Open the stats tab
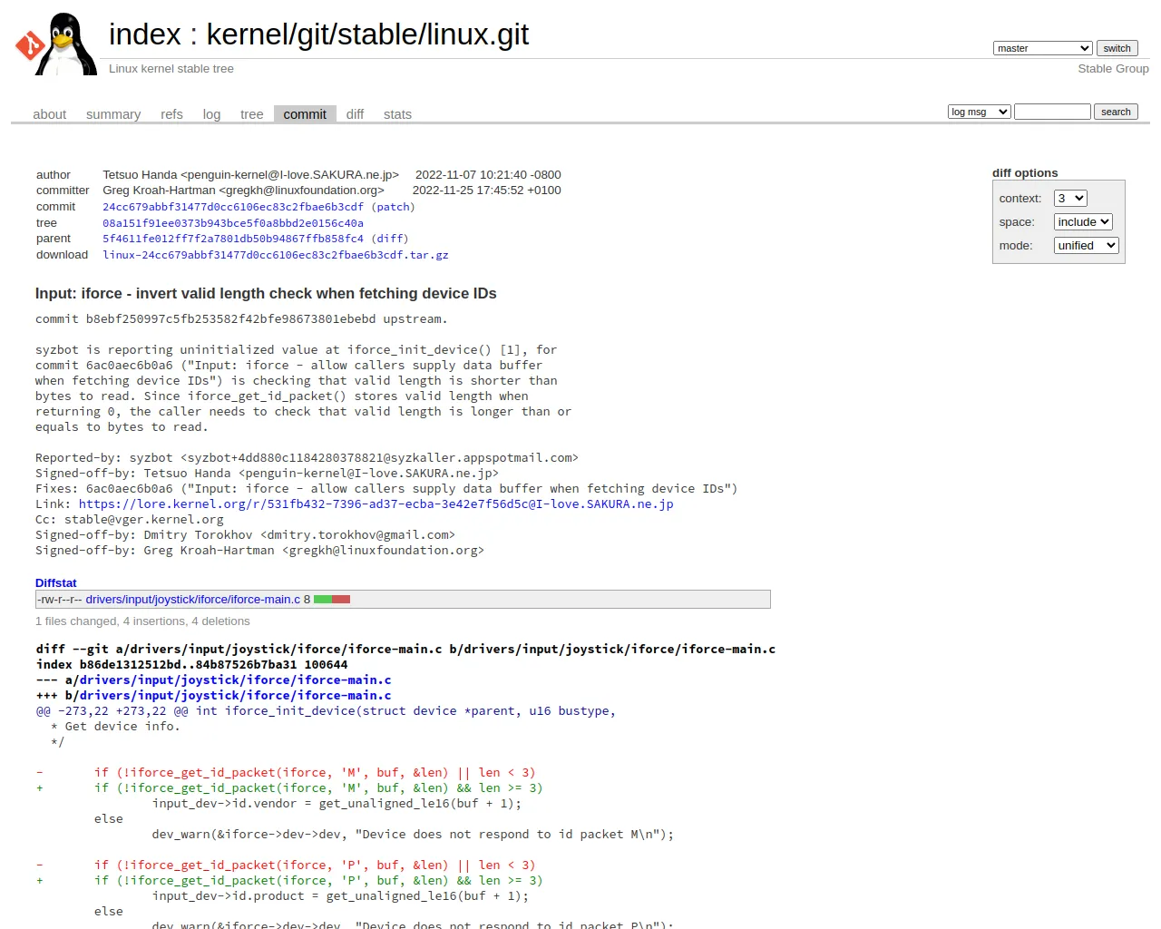1161x929 pixels. click(397, 114)
